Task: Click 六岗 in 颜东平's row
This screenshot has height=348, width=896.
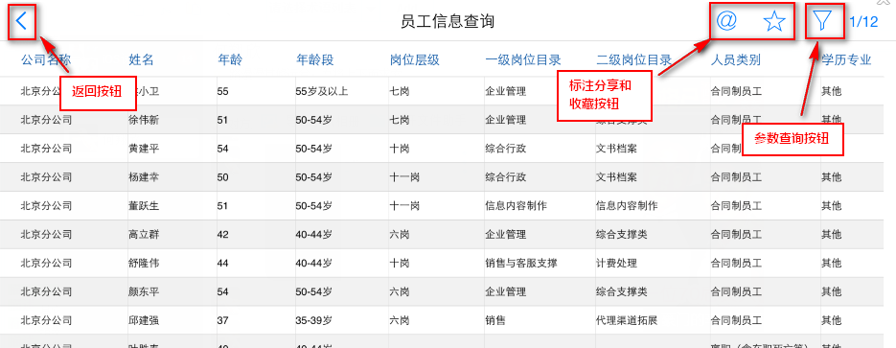Action: [x=400, y=291]
